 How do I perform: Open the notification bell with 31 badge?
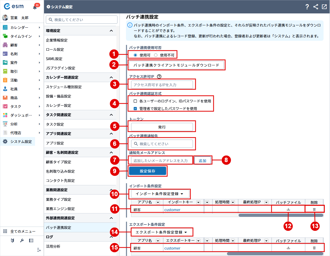35,7
